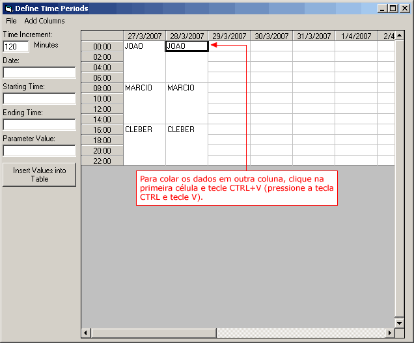Viewport: 414px width, 343px height.
Task: Select the 31/3/2007 column header
Action: tap(314, 36)
